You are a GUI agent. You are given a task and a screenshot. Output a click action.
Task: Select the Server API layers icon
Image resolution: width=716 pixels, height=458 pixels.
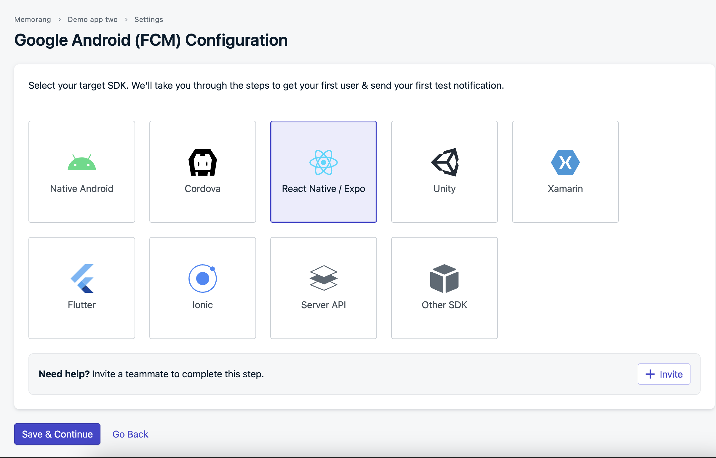click(x=323, y=278)
